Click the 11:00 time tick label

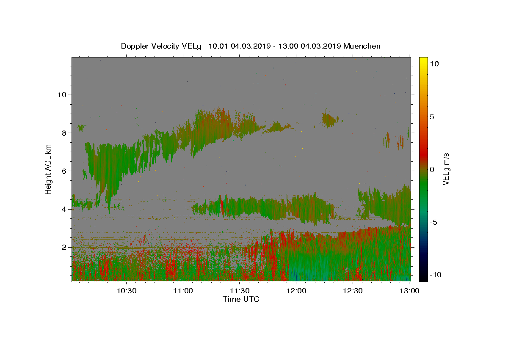183,291
